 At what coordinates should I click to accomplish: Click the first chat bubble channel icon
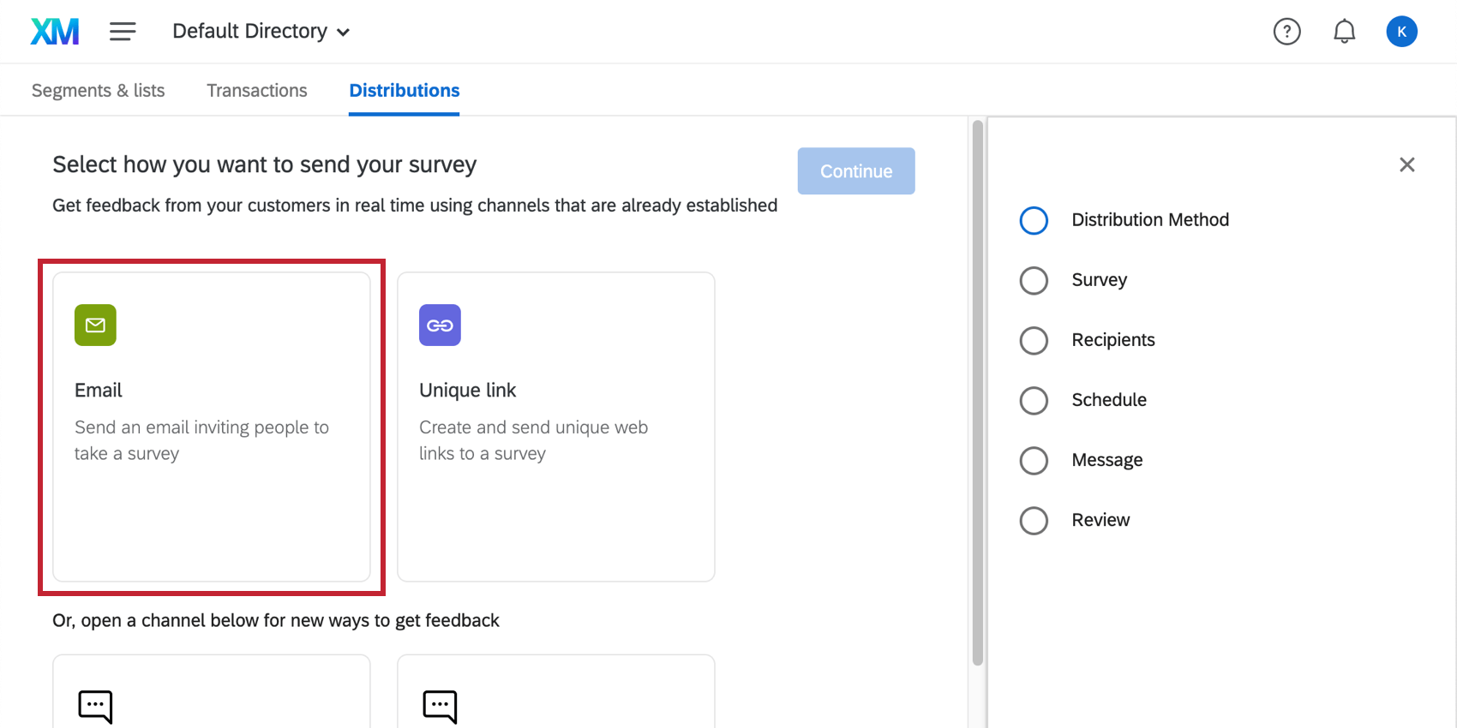pos(95,707)
